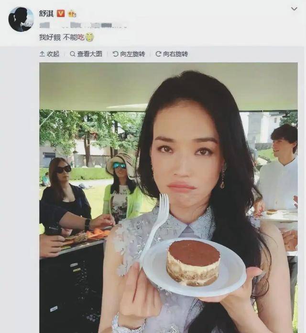The width and height of the screenshot is (306, 333).
Task: Click the clockwise rotate arrow icon
Action: pos(158,54)
